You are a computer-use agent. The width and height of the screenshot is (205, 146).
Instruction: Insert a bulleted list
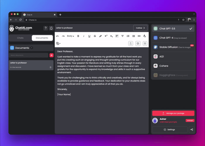pos(134,36)
